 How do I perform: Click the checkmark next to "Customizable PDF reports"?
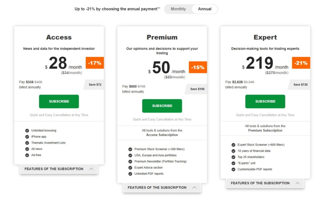pos(233,169)
